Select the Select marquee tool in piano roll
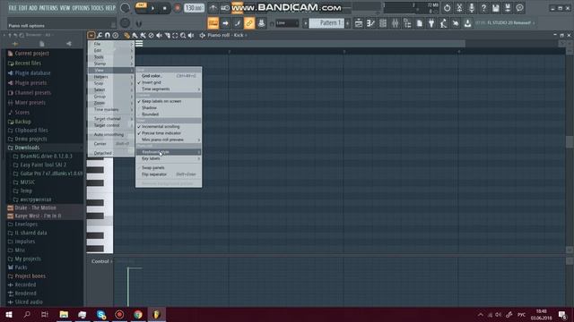Viewport: 574px width, 322px height. pos(175,36)
